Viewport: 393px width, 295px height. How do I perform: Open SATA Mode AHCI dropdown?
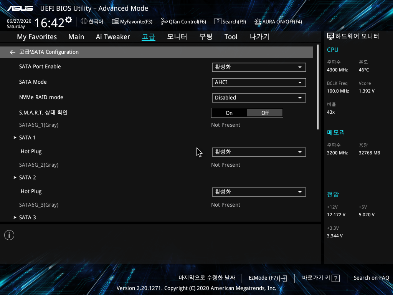coord(259,83)
